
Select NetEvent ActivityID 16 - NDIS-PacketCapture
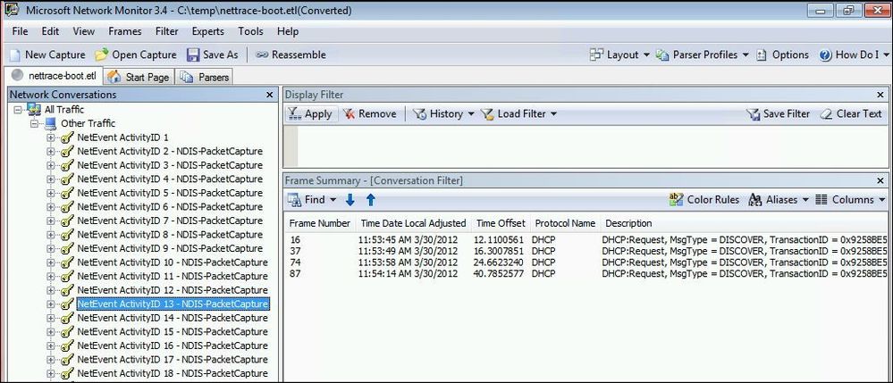coord(173,346)
